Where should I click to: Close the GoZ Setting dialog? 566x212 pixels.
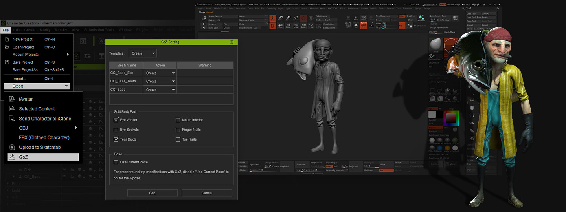click(232, 42)
